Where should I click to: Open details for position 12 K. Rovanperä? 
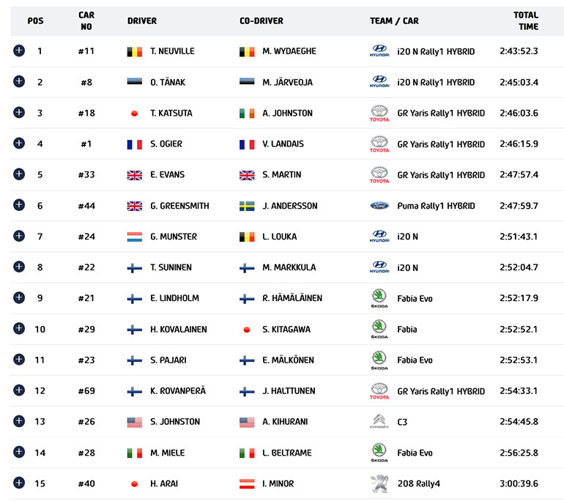click(x=19, y=390)
